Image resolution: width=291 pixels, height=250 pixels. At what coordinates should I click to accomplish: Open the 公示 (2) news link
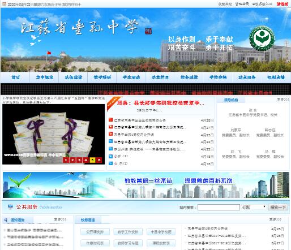click(121, 156)
